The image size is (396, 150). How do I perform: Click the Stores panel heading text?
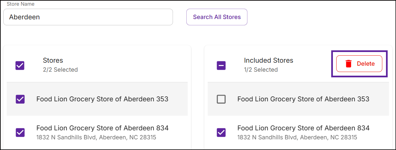53,61
